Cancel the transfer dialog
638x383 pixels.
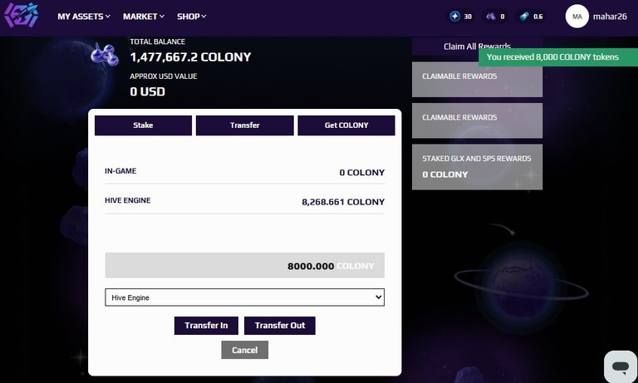click(x=244, y=350)
